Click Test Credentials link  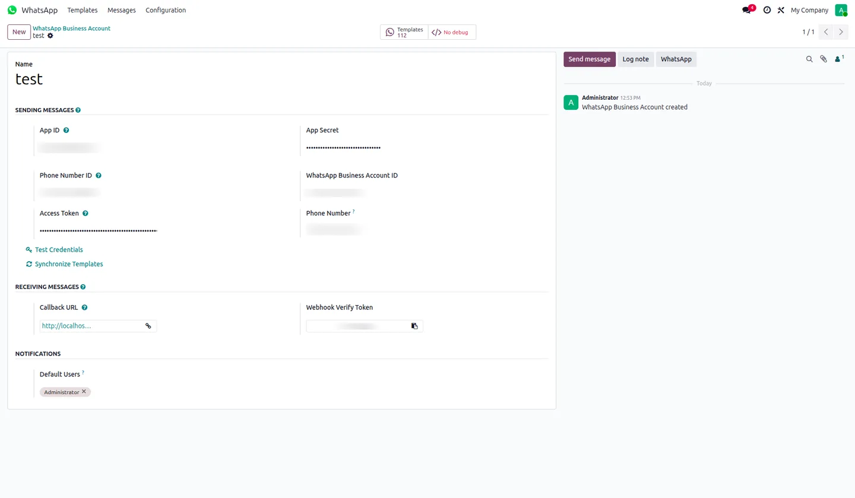tap(55, 250)
